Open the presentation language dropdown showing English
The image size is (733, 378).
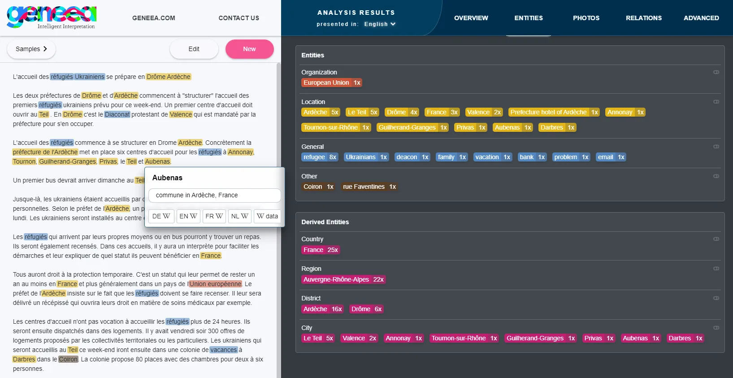click(380, 24)
